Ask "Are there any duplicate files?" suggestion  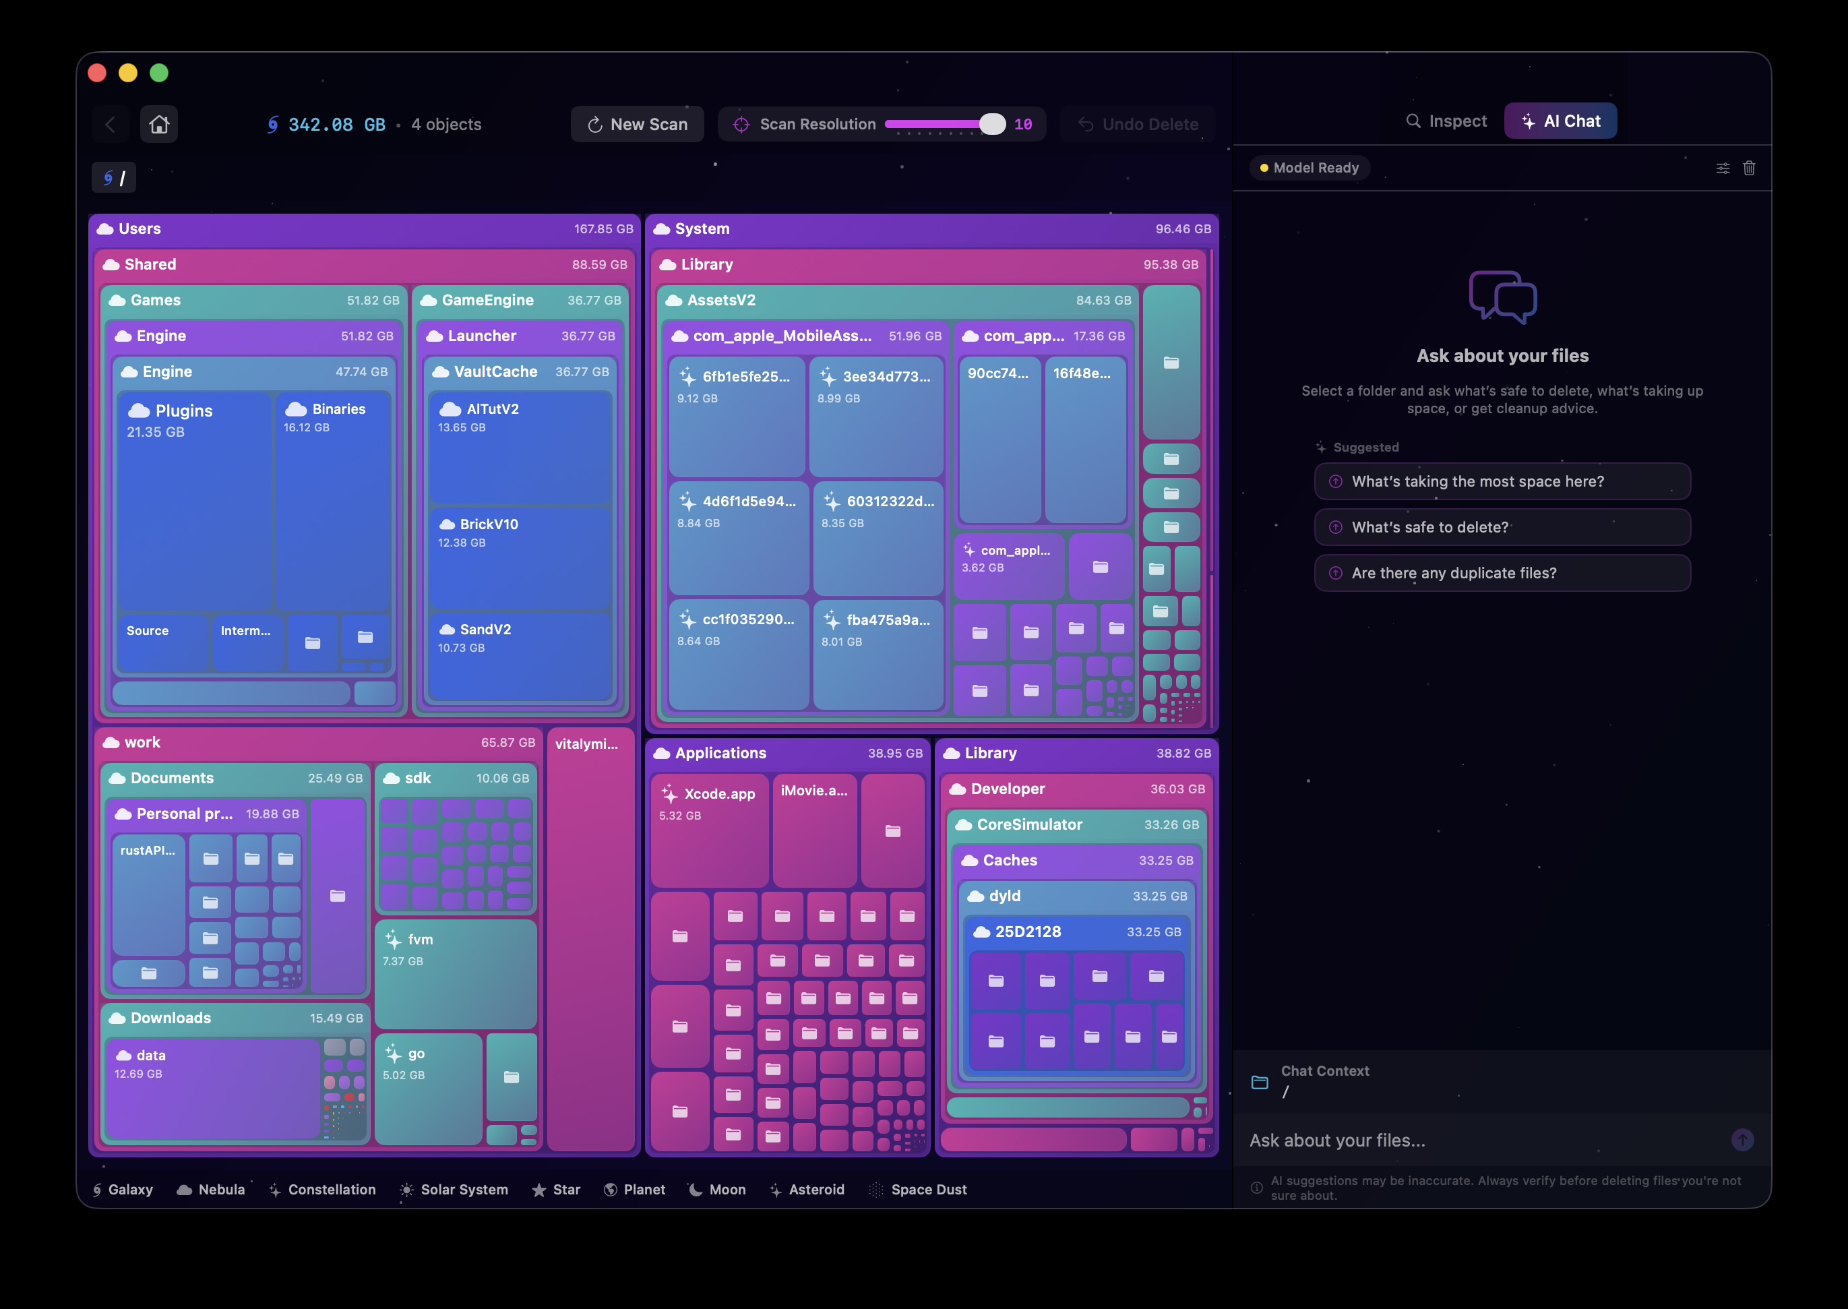[x=1502, y=573]
